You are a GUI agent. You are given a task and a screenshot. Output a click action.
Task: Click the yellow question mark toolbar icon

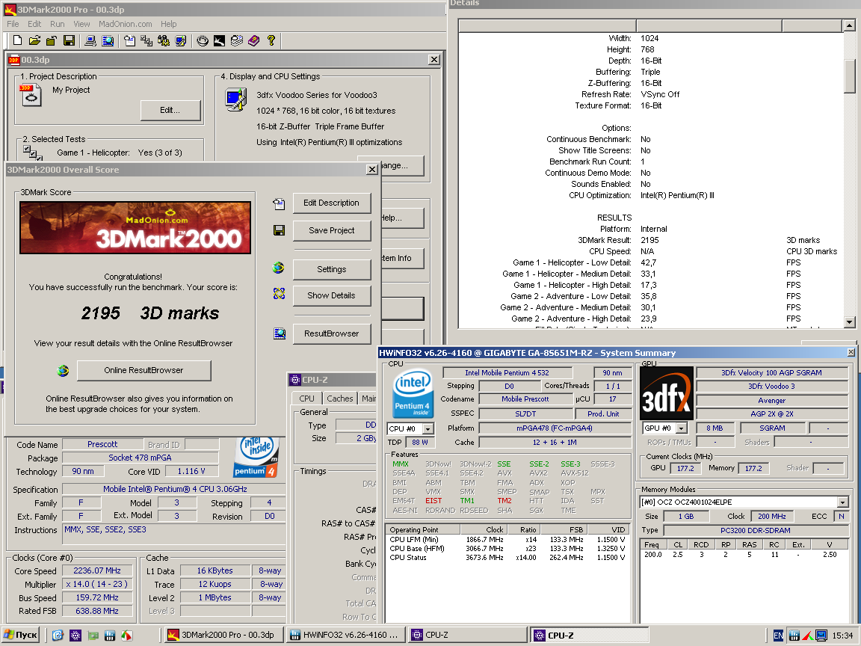tap(271, 40)
